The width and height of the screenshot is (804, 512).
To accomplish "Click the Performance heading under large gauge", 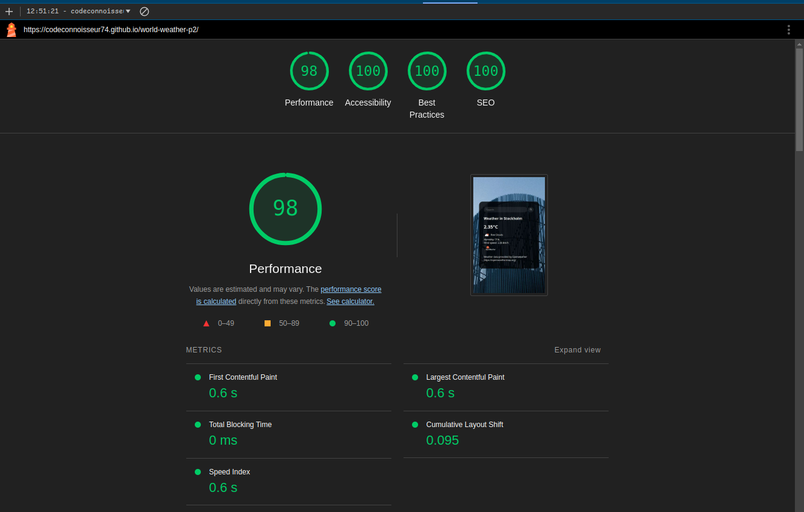I will coord(285,269).
